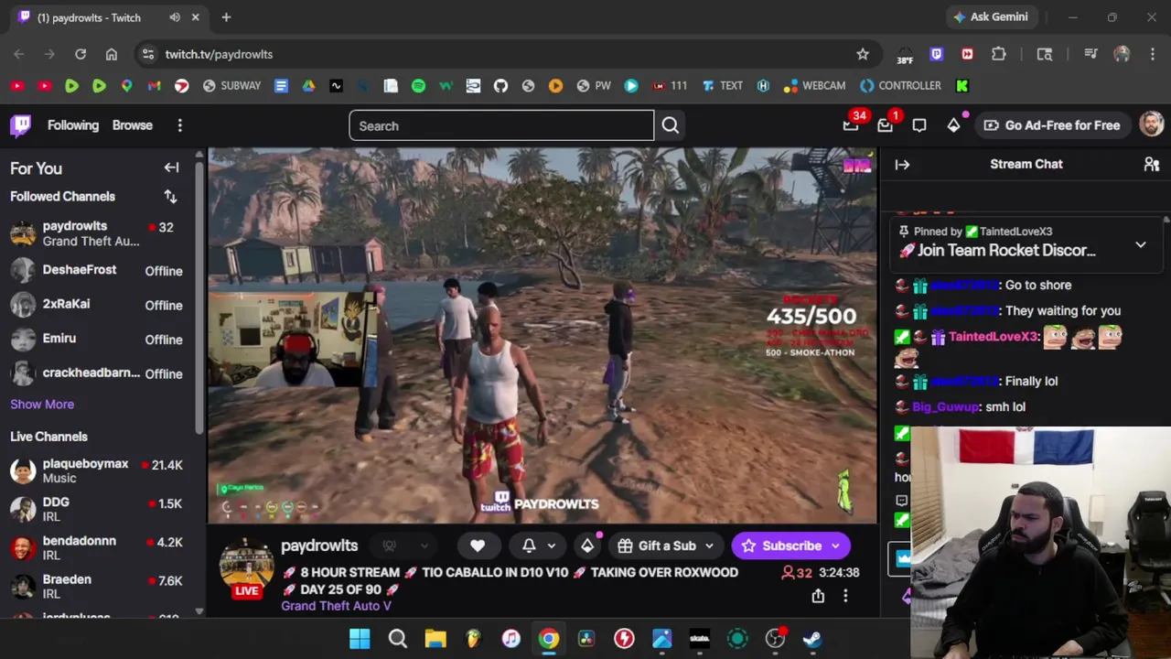Open the Following tab
This screenshot has width=1171, height=659.
[73, 125]
